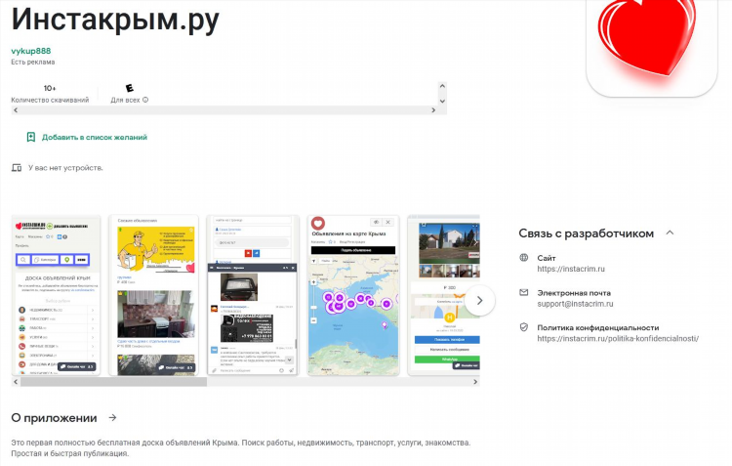732x466 pixels.
Task: Open fourth screenshot with Crimea map
Action: tap(353, 295)
